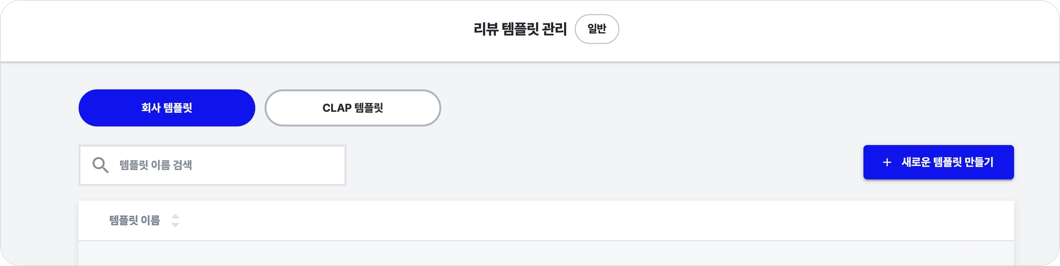This screenshot has width=1060, height=266.
Task: Click the descending sort arrow beside 템플릿 이름
Action: click(175, 225)
